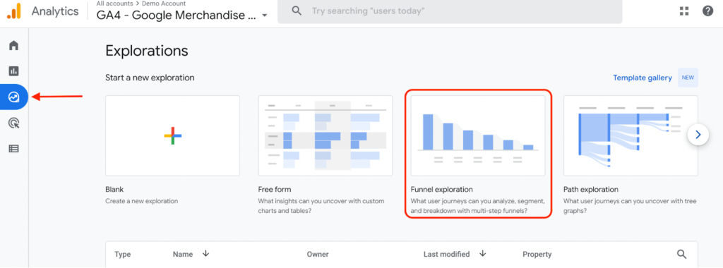Click the Analytics product name text

click(55, 11)
